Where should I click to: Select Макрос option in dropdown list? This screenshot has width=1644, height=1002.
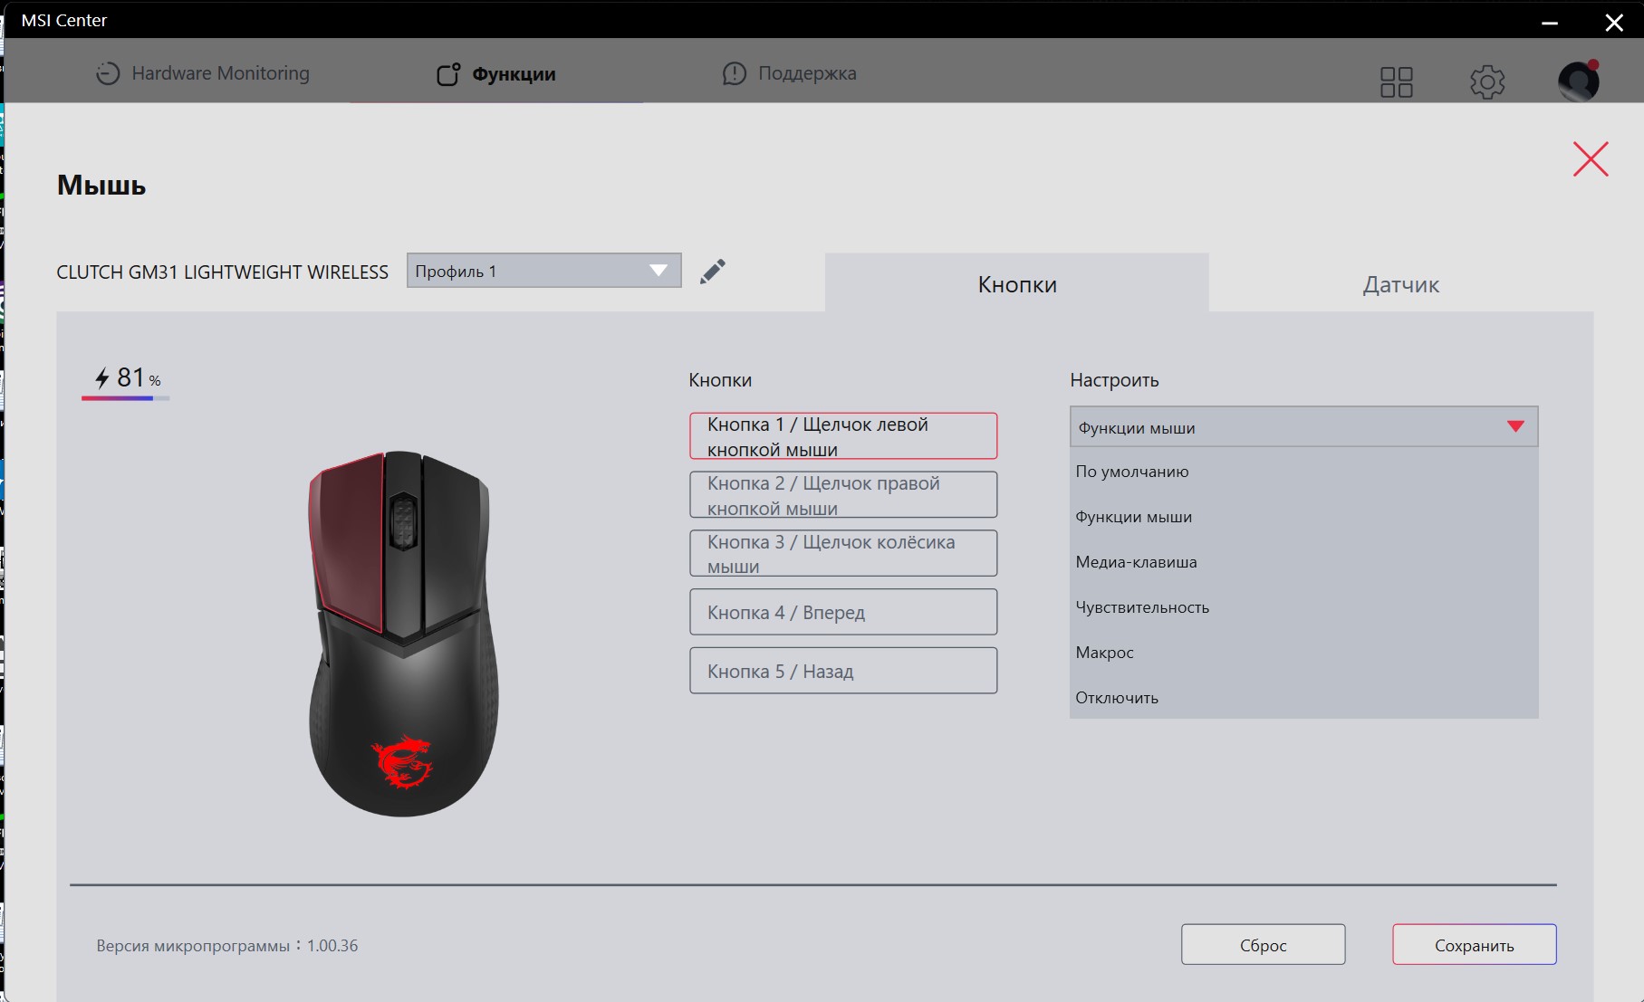click(1104, 653)
